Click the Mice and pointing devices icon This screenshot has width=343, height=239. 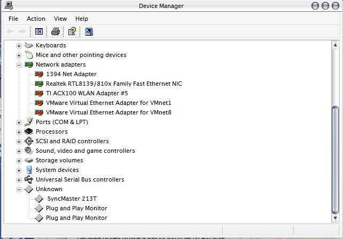(x=29, y=55)
